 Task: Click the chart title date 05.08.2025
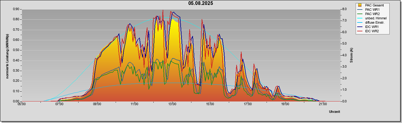[x=201, y=3]
